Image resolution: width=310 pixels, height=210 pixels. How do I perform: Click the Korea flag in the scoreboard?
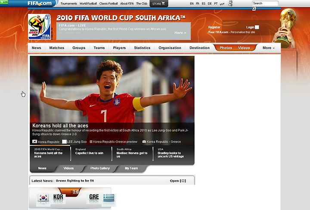(43, 197)
